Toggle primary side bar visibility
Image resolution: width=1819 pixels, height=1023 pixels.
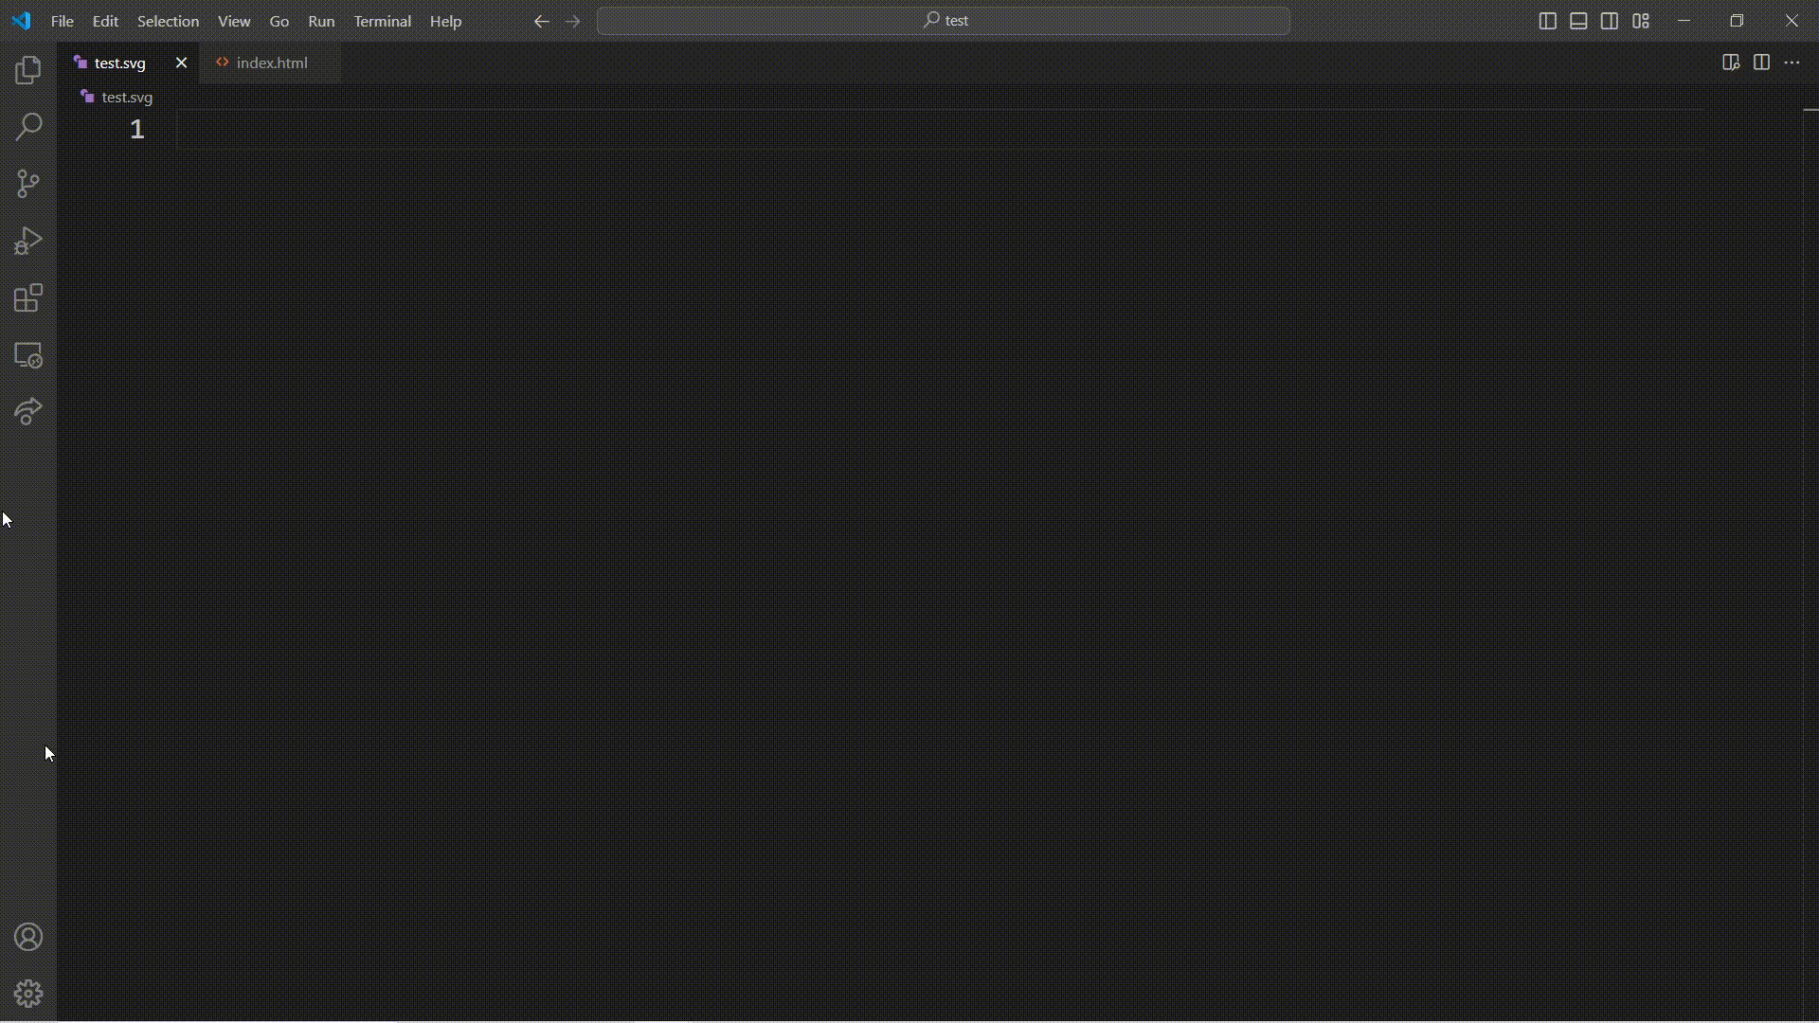(1547, 21)
